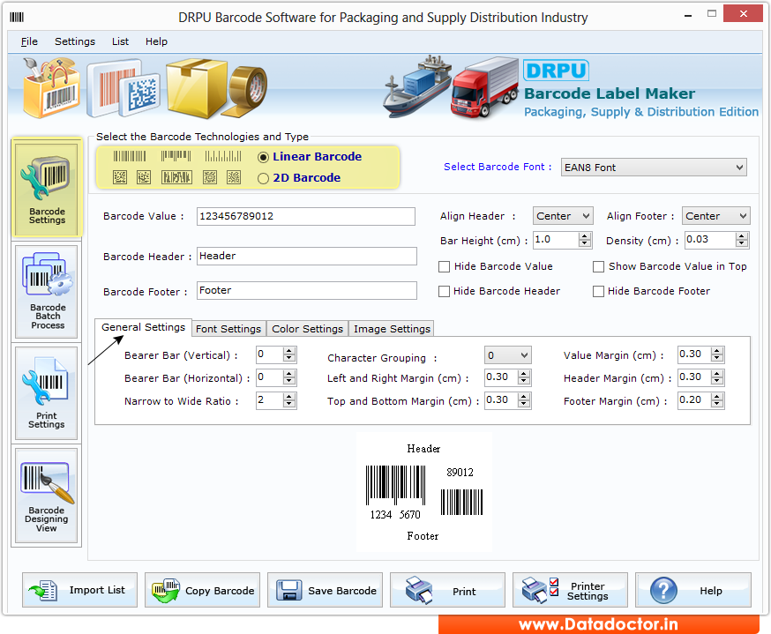771x634 pixels.
Task: Click the question mark Help icon
Action: pyautogui.click(x=663, y=590)
